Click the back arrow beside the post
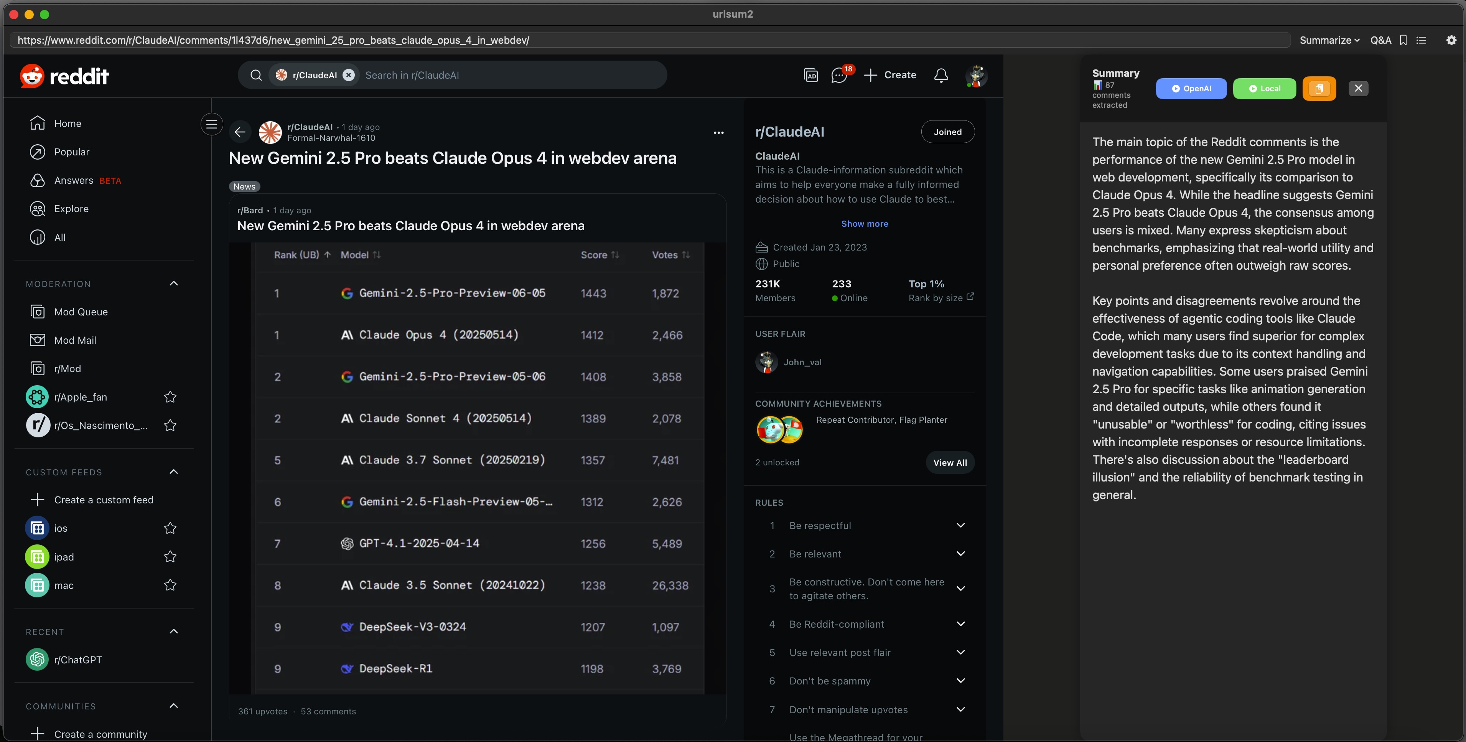 pyautogui.click(x=240, y=132)
